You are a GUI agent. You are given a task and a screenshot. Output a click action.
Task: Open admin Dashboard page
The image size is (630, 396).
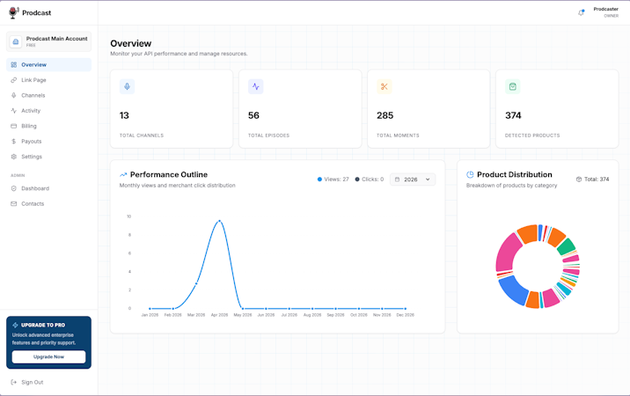pyautogui.click(x=48, y=188)
